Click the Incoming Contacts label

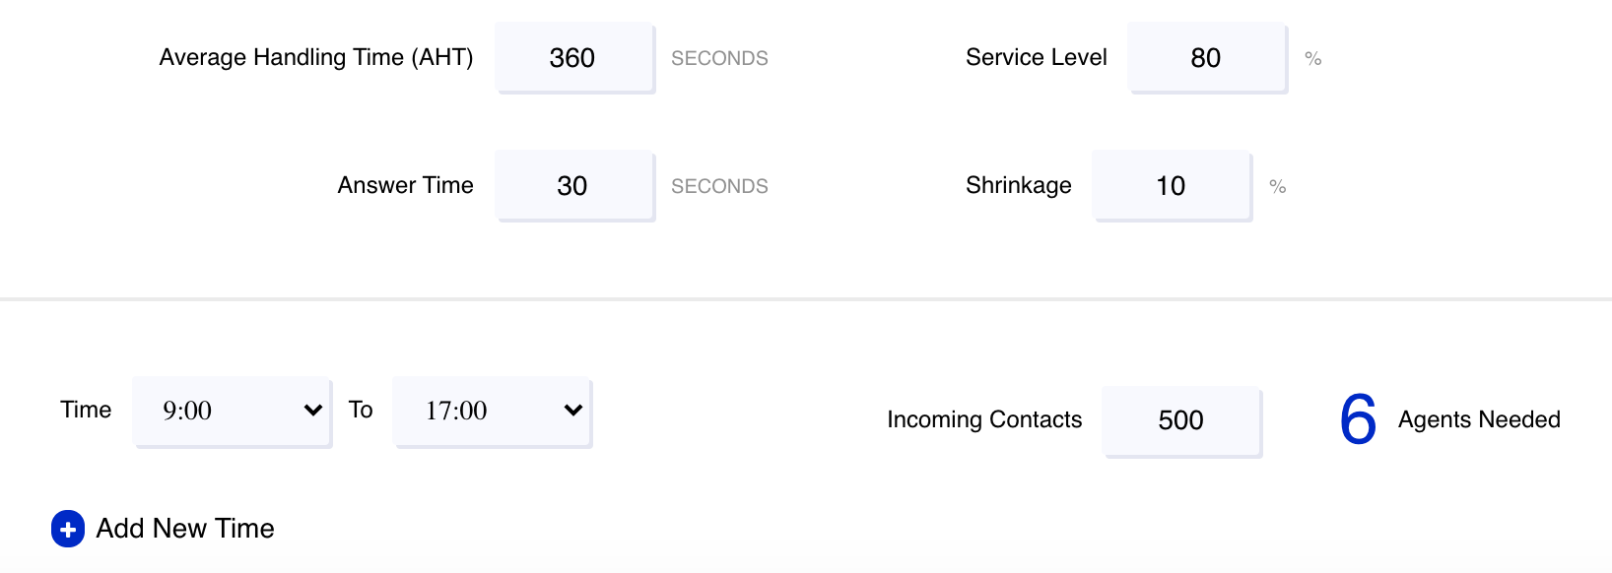(984, 419)
